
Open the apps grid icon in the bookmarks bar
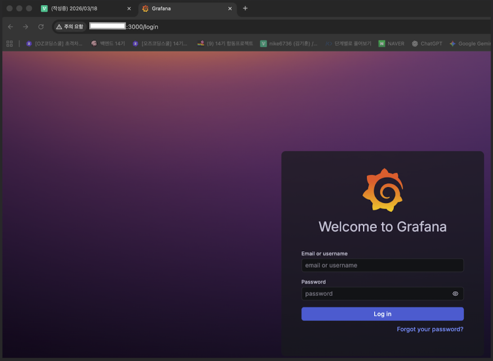[10, 44]
